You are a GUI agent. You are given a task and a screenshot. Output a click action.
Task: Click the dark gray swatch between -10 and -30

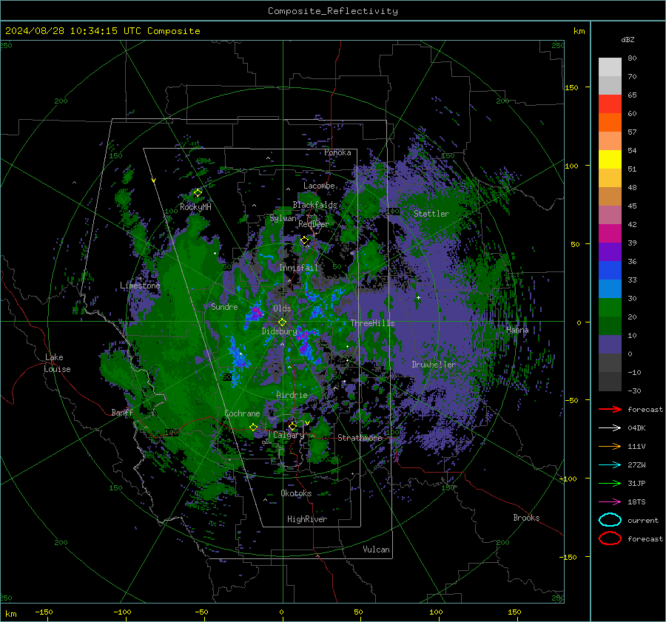[x=610, y=382]
